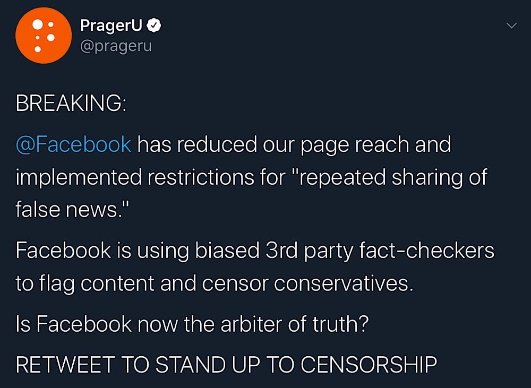
Task: Click the words "false news."
Action: (x=72, y=209)
